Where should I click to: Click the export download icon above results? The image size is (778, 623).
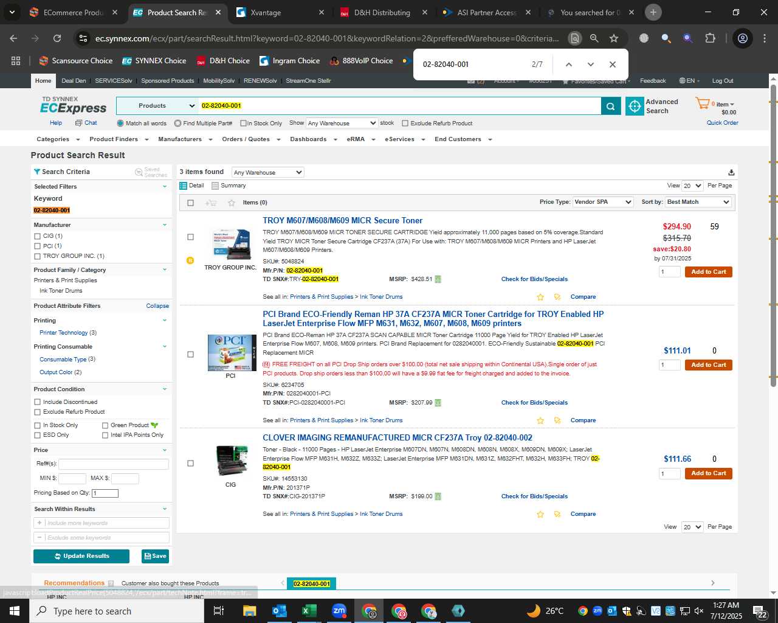coord(731,173)
